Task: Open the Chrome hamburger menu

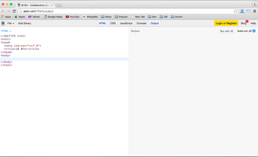Action: point(255,11)
